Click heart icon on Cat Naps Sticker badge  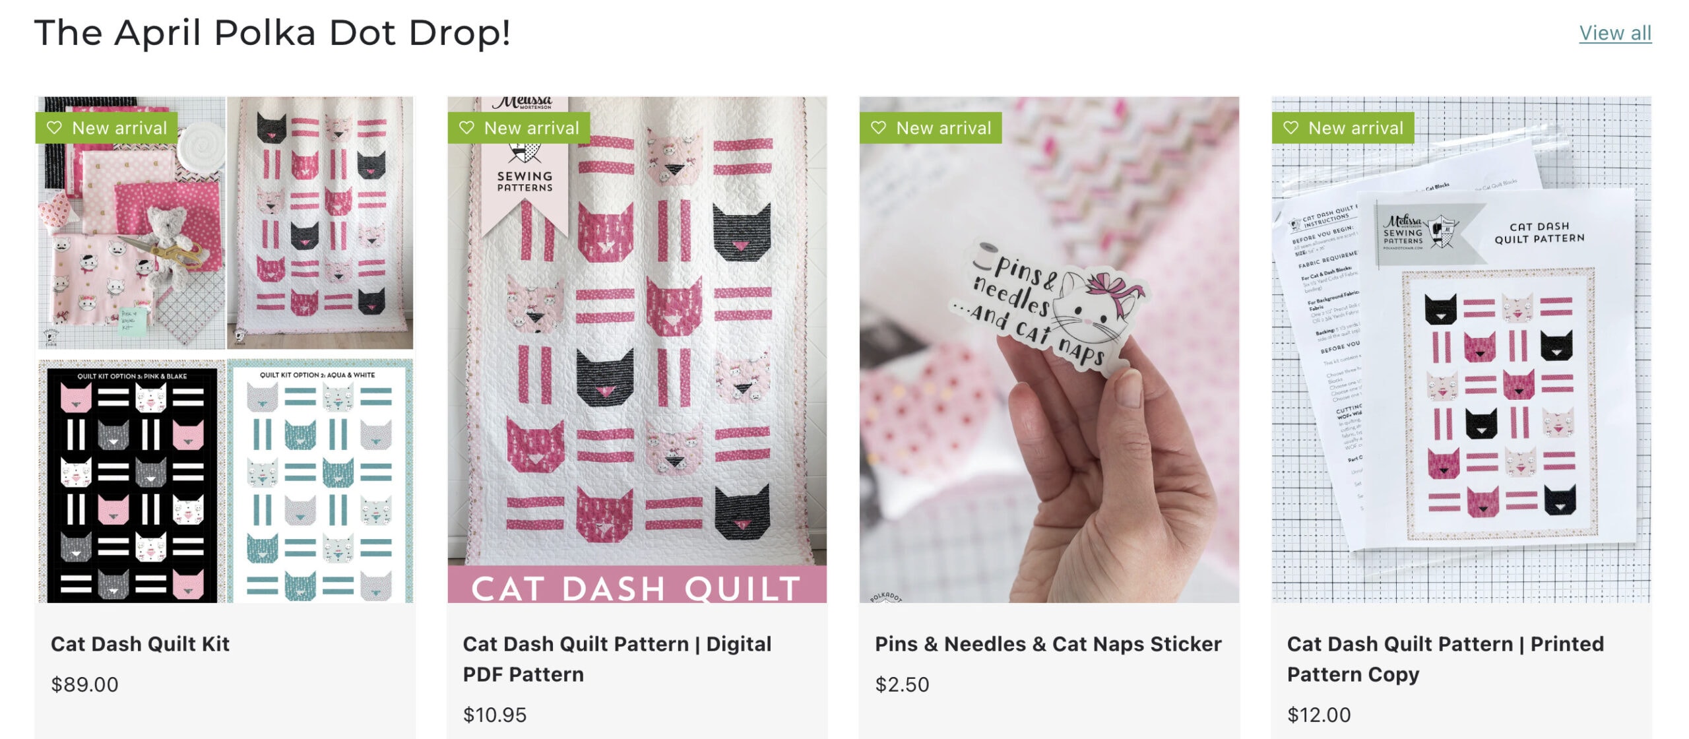878,127
